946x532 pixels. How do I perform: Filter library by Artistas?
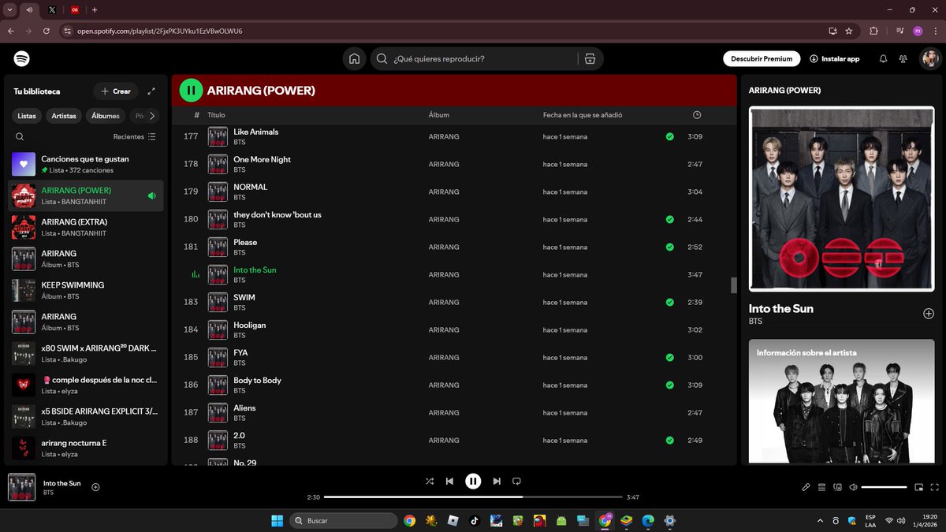point(64,116)
